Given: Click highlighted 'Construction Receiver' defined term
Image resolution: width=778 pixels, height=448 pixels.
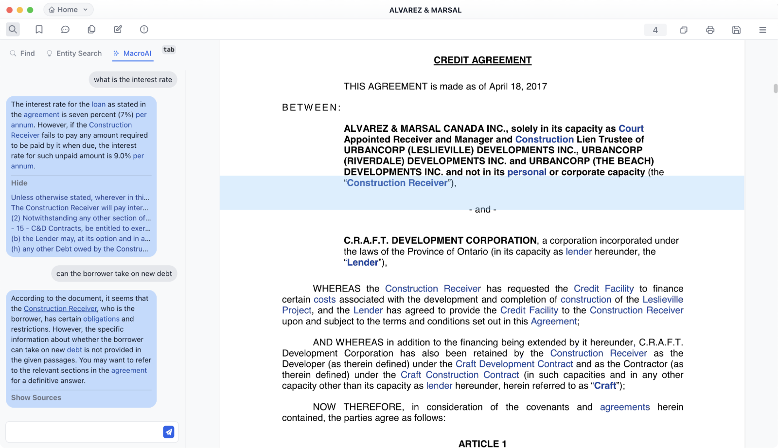Looking at the screenshot, I should 397,183.
